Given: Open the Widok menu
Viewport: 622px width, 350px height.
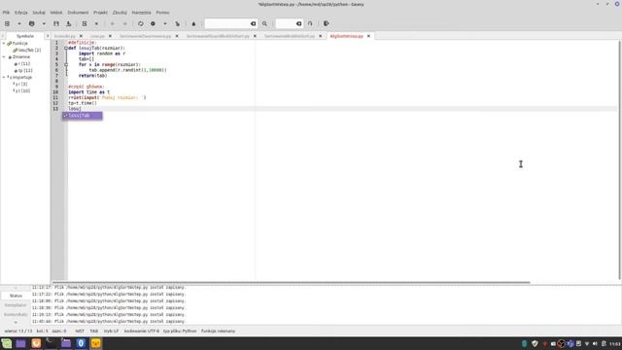Looking at the screenshot, I should click(x=56, y=13).
